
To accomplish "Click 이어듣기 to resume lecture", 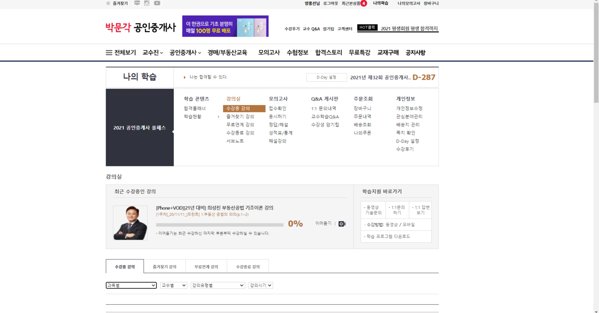I will [323, 223].
